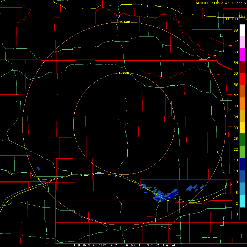
Task: Click the "10 DEC 25" date text
Action: tap(149, 245)
